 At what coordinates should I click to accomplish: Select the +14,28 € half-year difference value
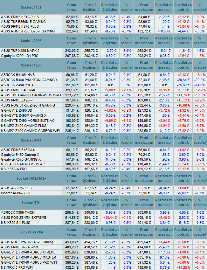tap(183, 267)
